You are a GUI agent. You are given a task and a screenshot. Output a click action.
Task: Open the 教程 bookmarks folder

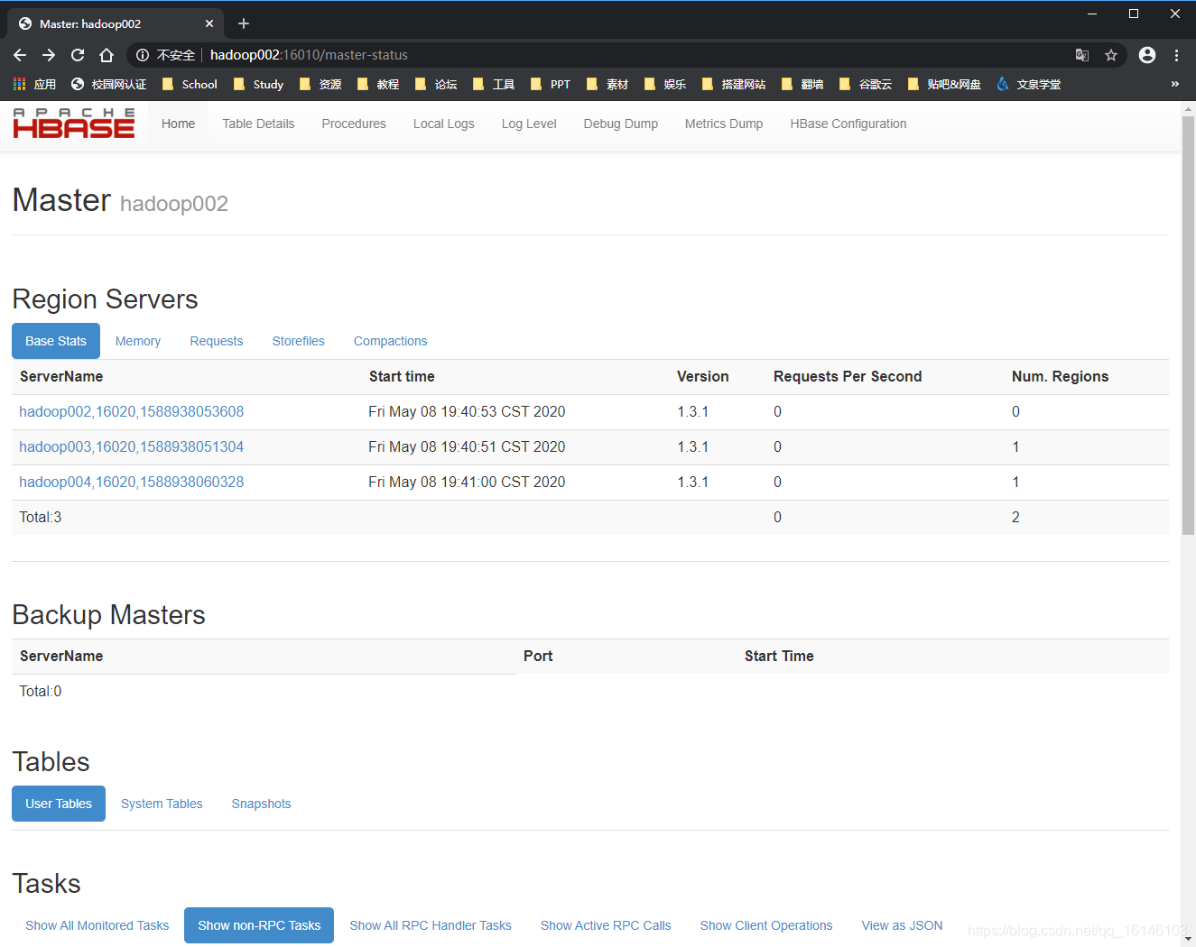pos(378,84)
